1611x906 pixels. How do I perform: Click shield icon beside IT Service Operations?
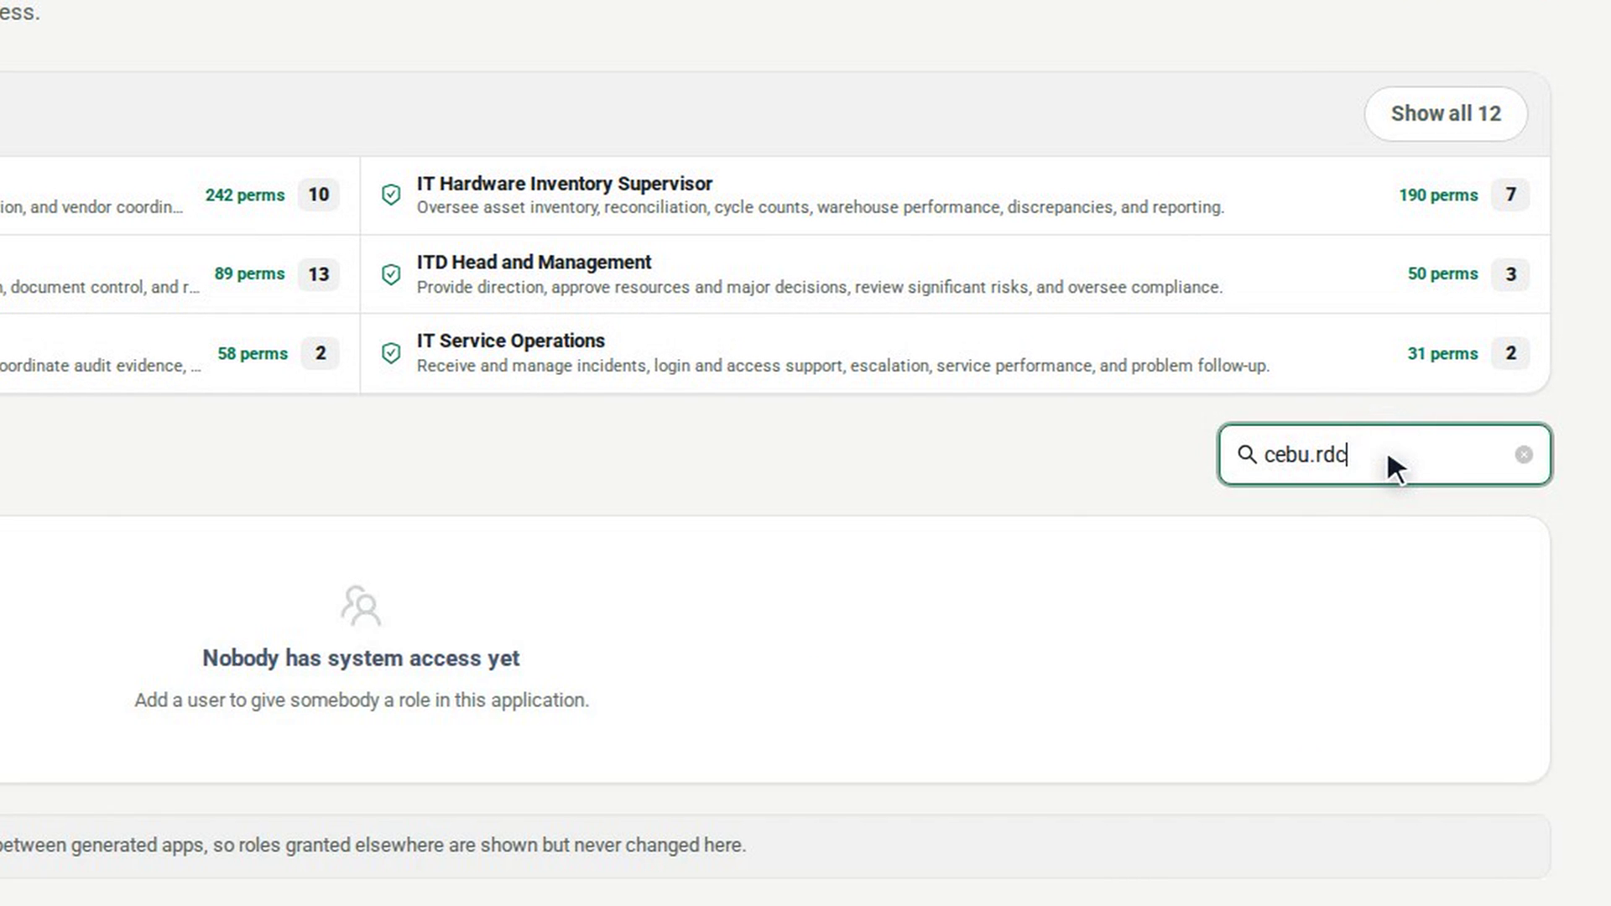click(x=391, y=353)
